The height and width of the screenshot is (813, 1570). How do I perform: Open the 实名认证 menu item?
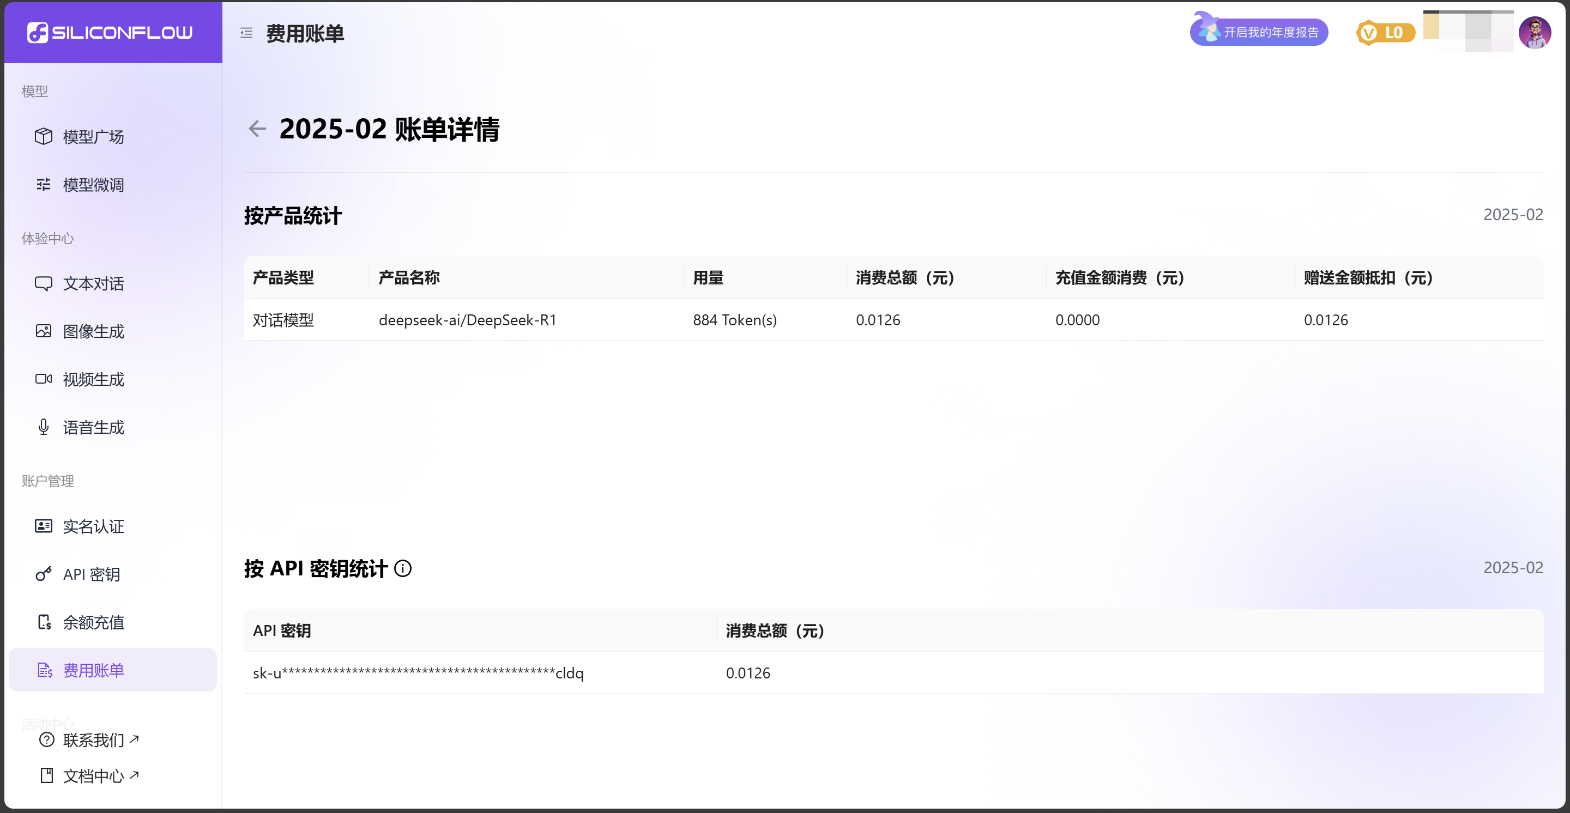(93, 526)
